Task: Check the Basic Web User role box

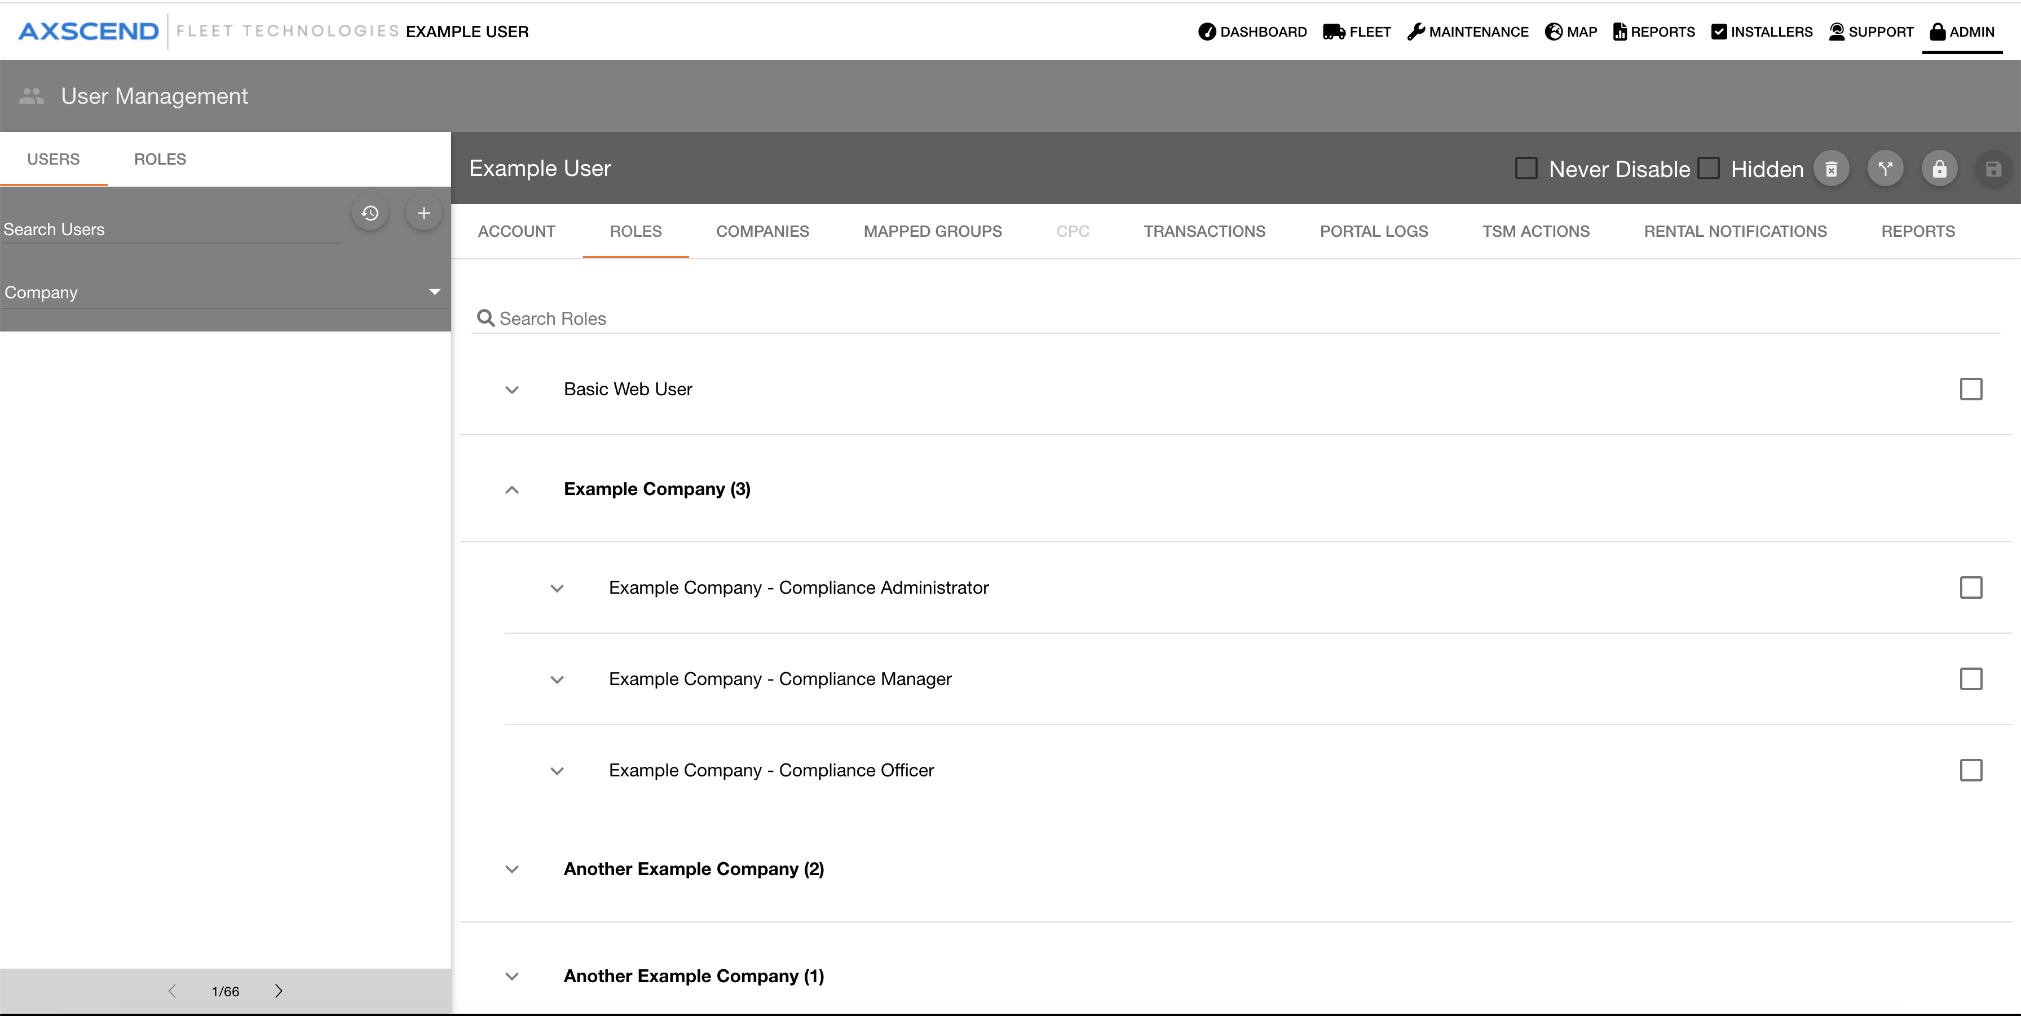Action: tap(1971, 389)
